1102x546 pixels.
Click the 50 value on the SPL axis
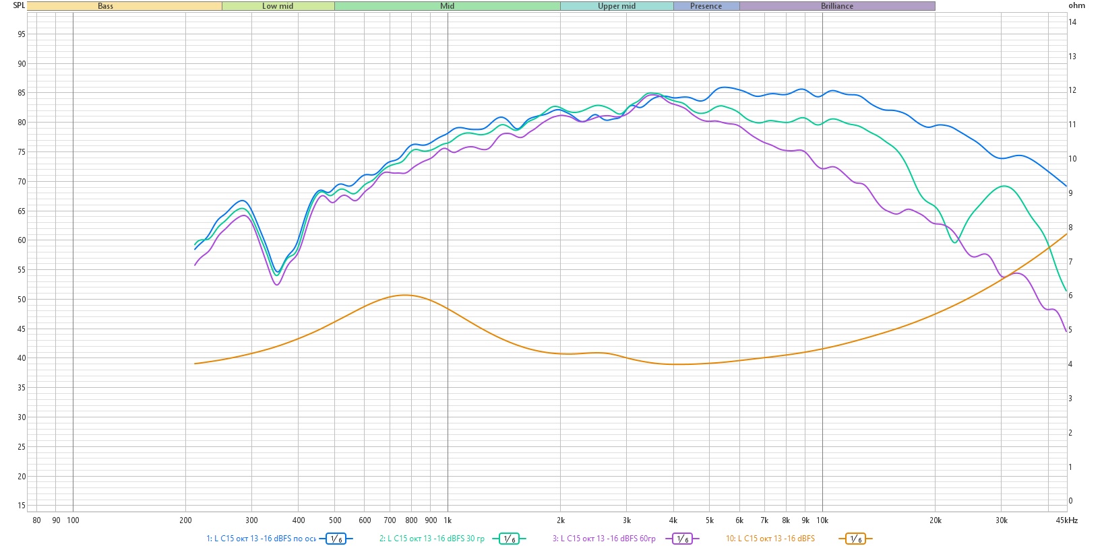coord(22,300)
